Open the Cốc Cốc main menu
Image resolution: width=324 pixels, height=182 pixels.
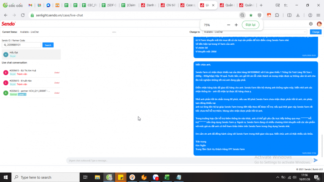(x=319, y=15)
